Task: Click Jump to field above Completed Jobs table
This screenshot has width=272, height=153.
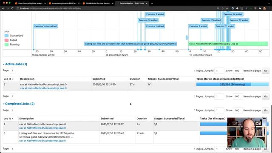Action: (219, 110)
